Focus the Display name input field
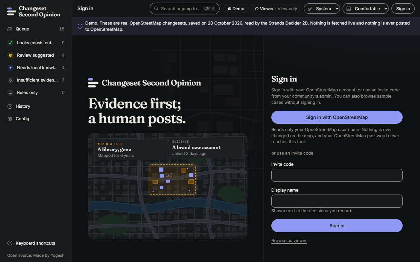This screenshot has width=420, height=262. [x=337, y=201]
